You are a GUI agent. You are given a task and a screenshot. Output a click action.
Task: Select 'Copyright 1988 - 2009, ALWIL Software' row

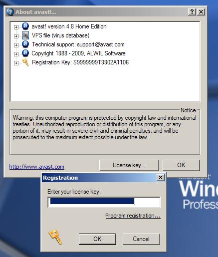78,53
